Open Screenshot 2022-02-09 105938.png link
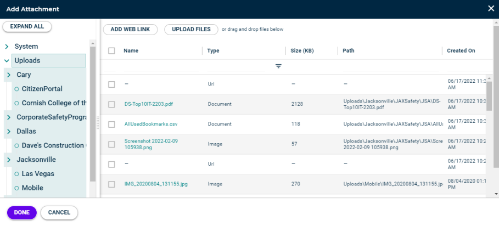Viewport: 499px width, 226px height. point(151,144)
